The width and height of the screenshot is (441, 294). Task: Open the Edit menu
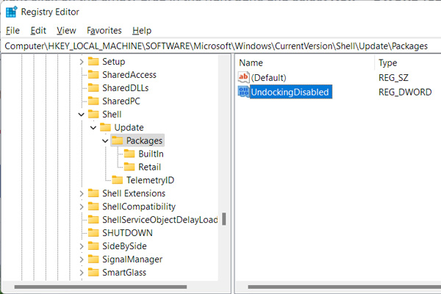click(38, 30)
